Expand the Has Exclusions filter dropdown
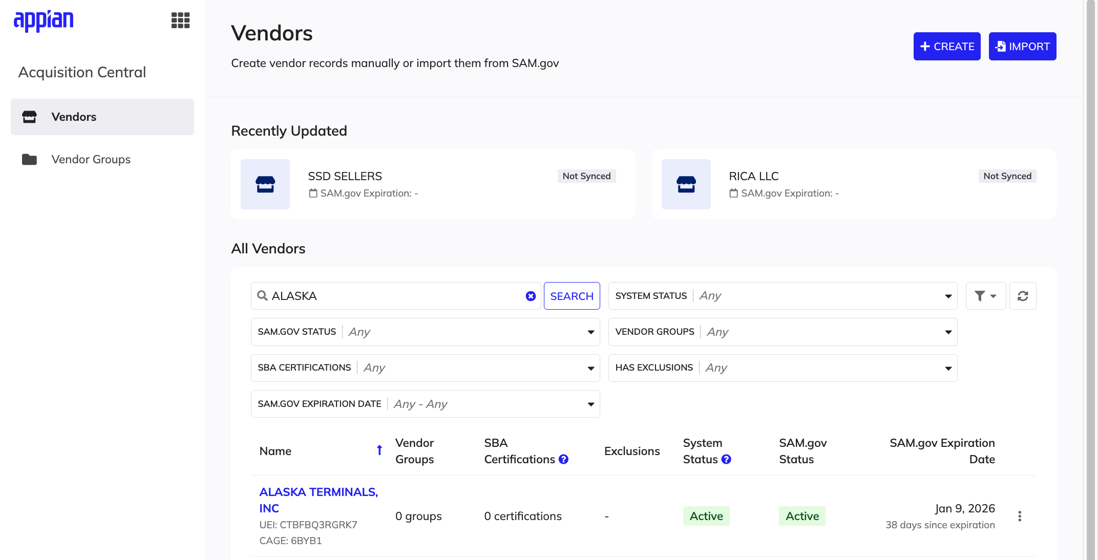The height and width of the screenshot is (560, 1098). tap(783, 368)
